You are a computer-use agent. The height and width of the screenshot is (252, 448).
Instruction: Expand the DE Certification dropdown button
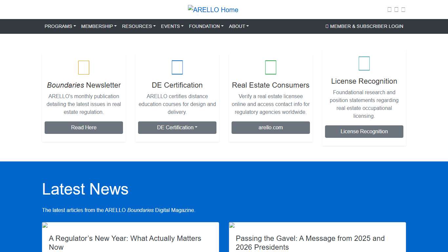click(x=177, y=128)
